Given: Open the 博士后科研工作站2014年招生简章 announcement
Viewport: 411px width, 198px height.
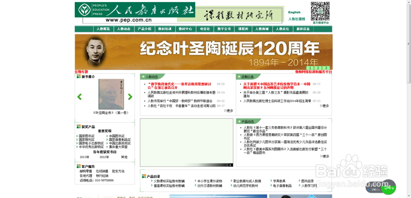Looking at the screenshot, I should tap(277, 101).
